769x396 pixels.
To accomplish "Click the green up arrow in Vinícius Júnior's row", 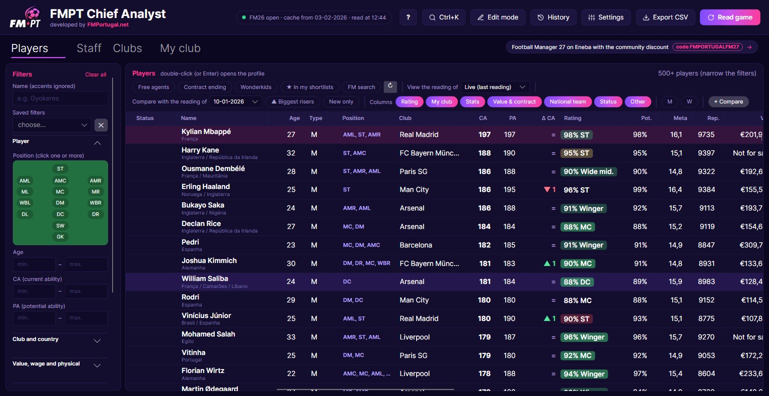I will click(547, 318).
